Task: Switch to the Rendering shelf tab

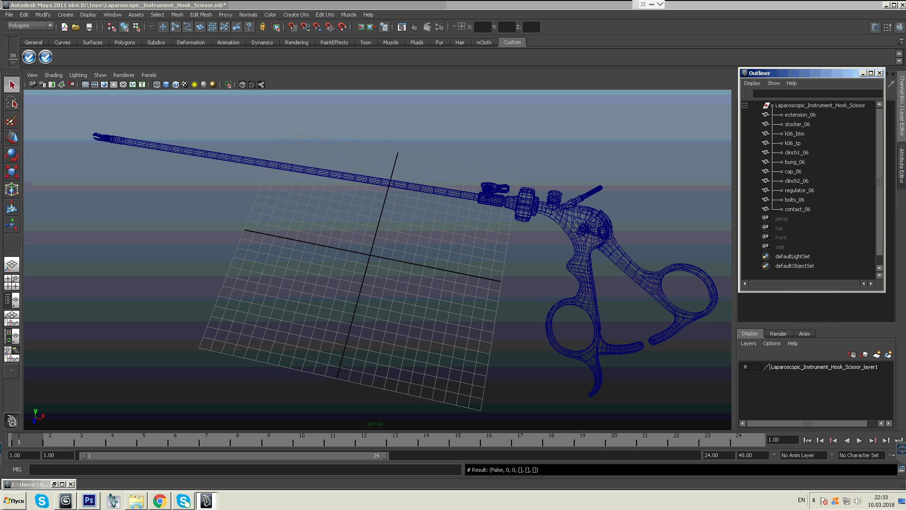Action: click(x=296, y=42)
